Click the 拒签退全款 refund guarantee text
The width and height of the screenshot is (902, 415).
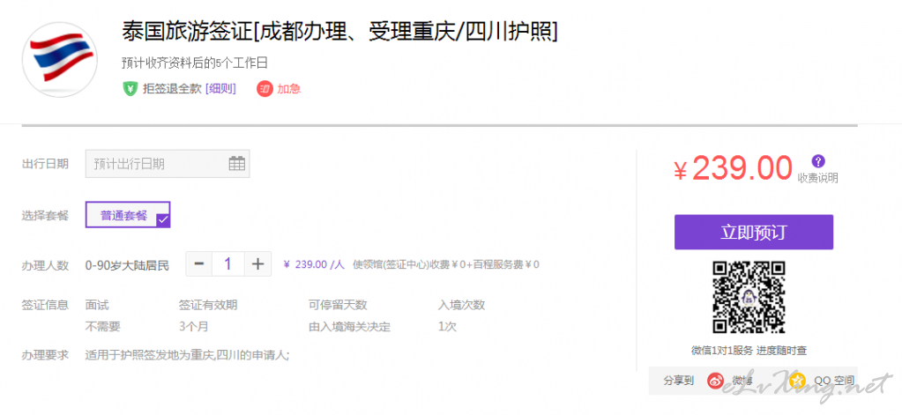click(172, 88)
